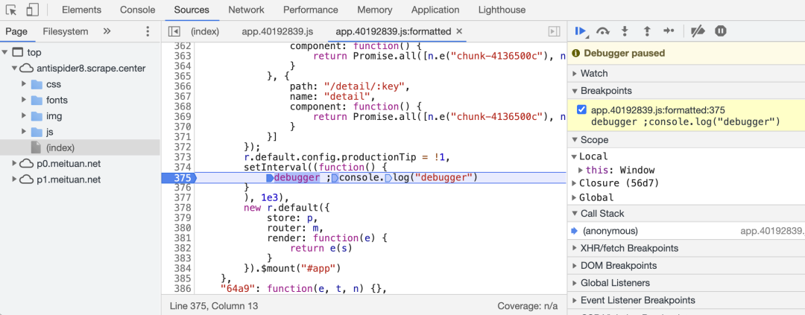Image resolution: width=805 pixels, height=315 pixels.
Task: Hide the navigator sidebar pane
Action: [174, 31]
